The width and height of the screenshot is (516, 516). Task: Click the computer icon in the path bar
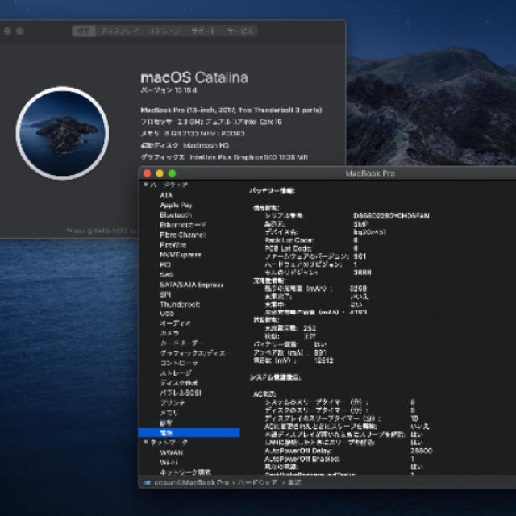(x=147, y=482)
